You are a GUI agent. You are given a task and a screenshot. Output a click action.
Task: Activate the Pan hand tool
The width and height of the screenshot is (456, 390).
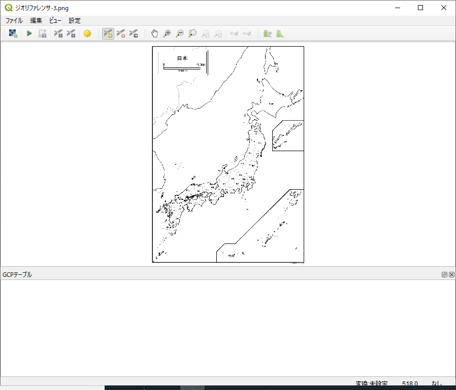coord(154,33)
